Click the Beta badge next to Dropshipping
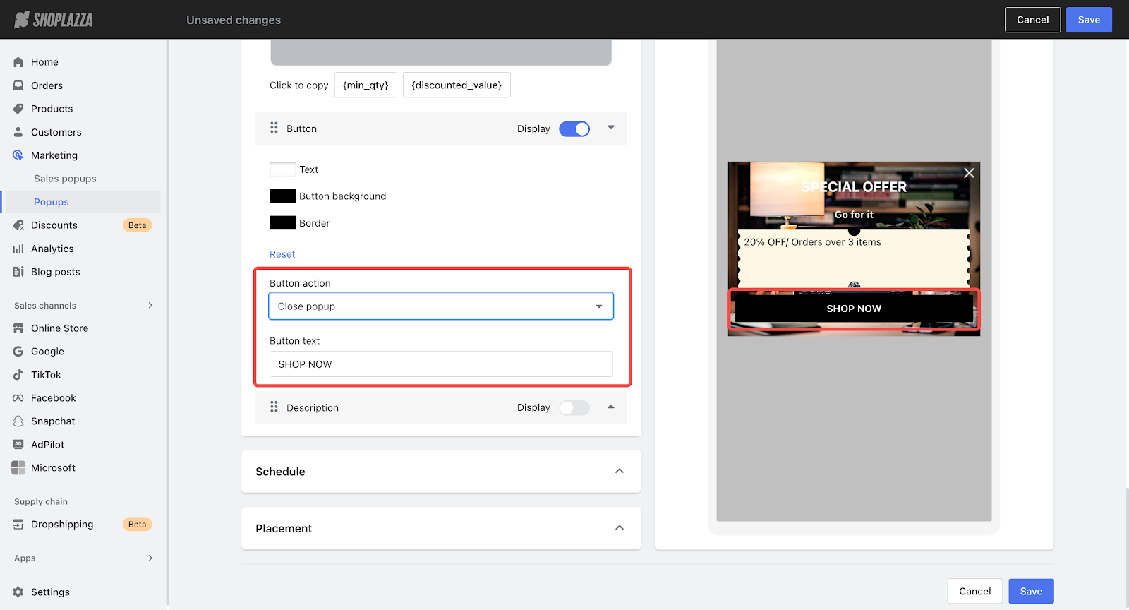Image resolution: width=1129 pixels, height=610 pixels. point(138,525)
